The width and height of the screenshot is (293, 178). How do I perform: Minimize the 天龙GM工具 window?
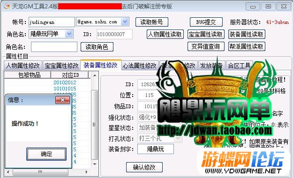[253, 7]
